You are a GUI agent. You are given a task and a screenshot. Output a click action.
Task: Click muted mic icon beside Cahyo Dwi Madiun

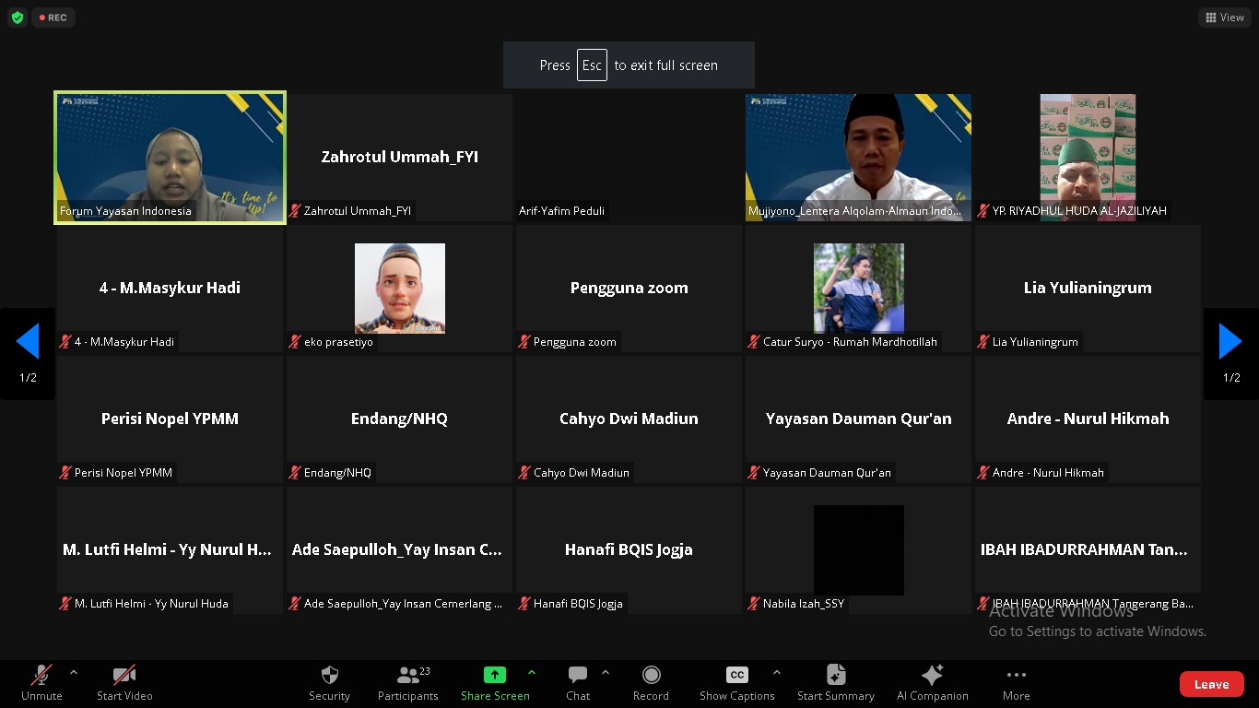click(x=524, y=473)
